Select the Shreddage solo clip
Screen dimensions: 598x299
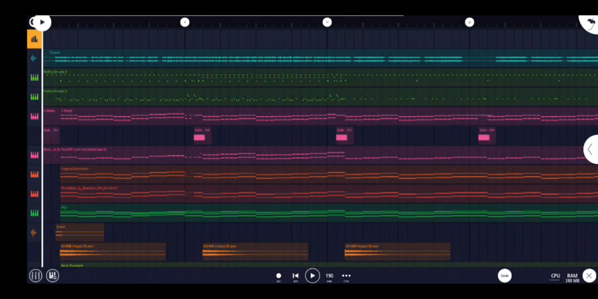tap(329, 194)
